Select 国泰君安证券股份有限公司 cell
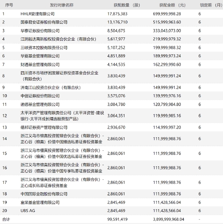Viewport: 223px width, 224px height. (x=44, y=22)
